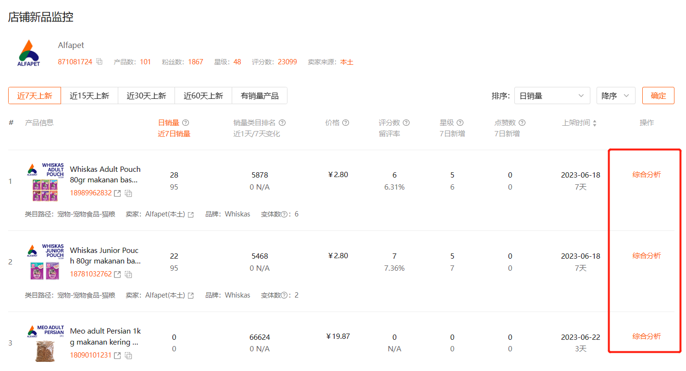Open external link for product 18989962832
This screenshot has width=686, height=371.
click(x=117, y=193)
